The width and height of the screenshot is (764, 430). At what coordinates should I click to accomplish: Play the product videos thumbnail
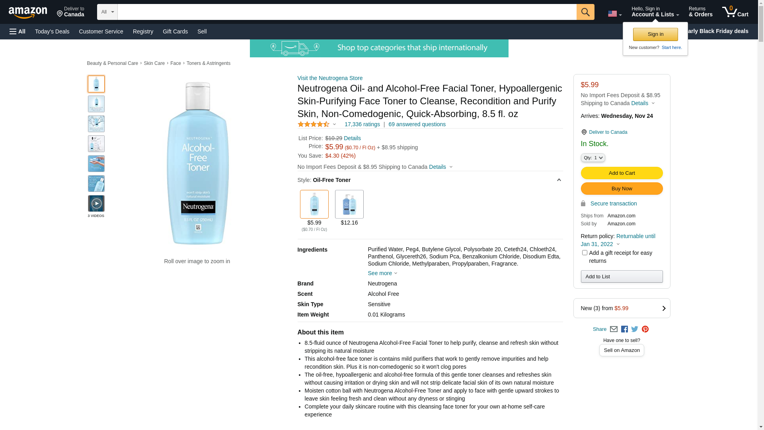pos(96,203)
